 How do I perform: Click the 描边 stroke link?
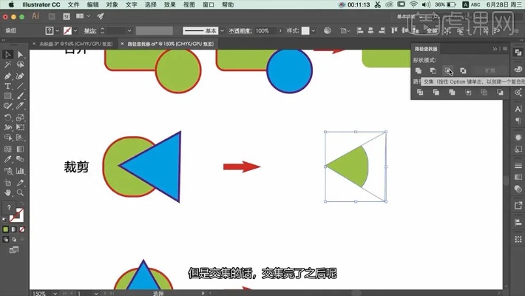90,30
